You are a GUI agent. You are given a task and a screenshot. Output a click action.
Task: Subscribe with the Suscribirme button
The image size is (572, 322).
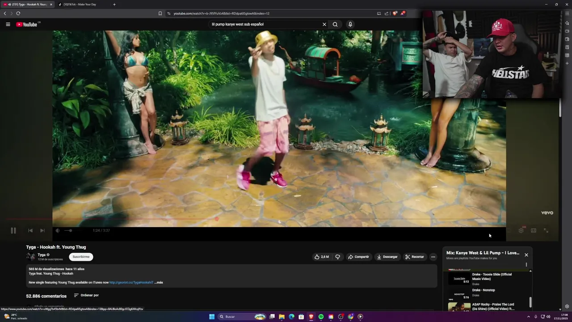[81, 257]
